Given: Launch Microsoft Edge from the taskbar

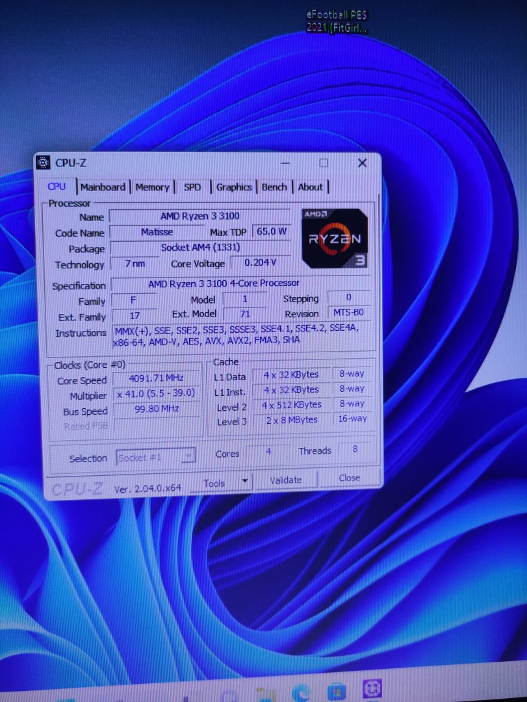Looking at the screenshot, I should pos(302,692).
